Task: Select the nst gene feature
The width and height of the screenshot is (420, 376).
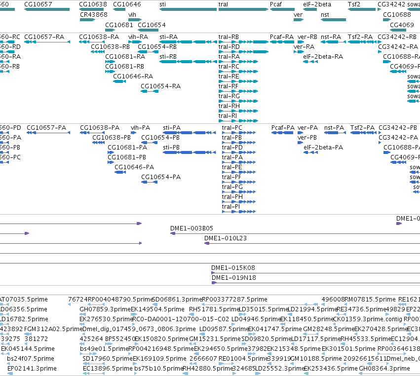Action: [x=334, y=20]
